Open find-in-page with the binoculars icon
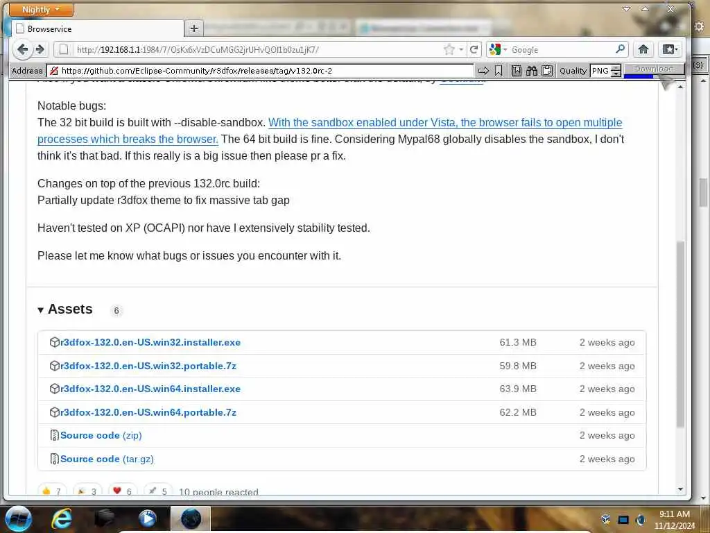Image resolution: width=710 pixels, height=533 pixels. click(x=532, y=71)
